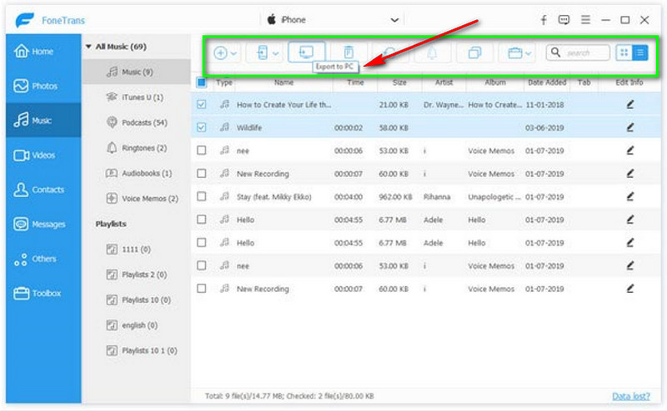
Task: Switch to grid view layout
Action: 624,52
